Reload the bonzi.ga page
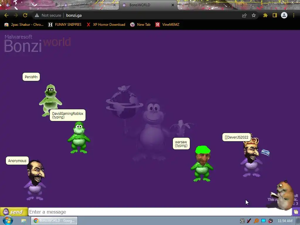Viewport: 300px width, 225px height. (25, 15)
